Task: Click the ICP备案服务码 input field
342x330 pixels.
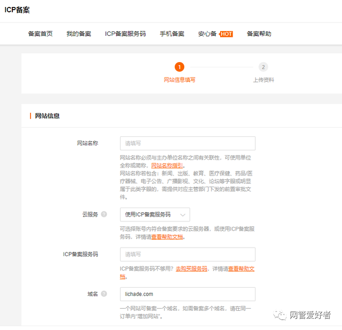Action: tap(187, 255)
